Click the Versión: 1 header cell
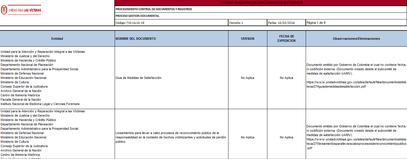407x159 pixels. tap(248, 23)
